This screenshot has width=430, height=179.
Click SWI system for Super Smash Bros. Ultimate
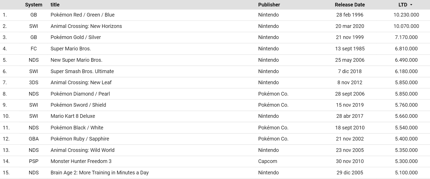(x=34, y=71)
